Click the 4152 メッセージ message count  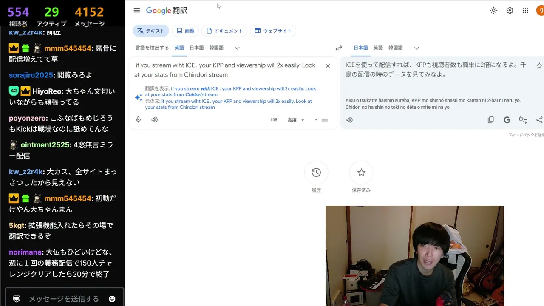pyautogui.click(x=89, y=16)
